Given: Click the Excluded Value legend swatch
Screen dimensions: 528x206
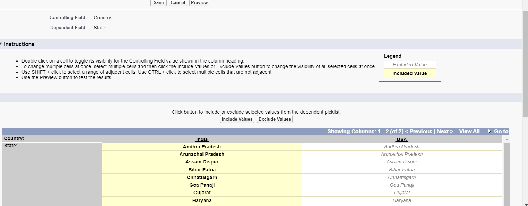Looking at the screenshot, I should (409, 65).
